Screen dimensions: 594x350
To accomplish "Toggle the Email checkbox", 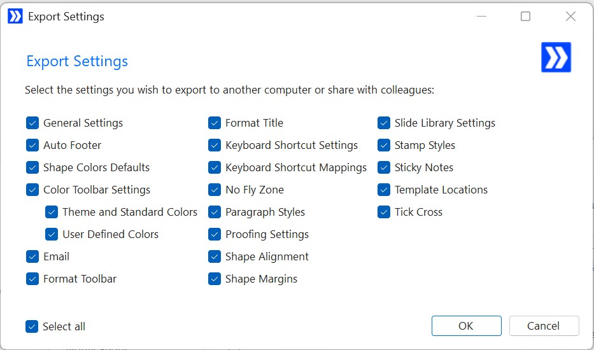I will point(32,257).
